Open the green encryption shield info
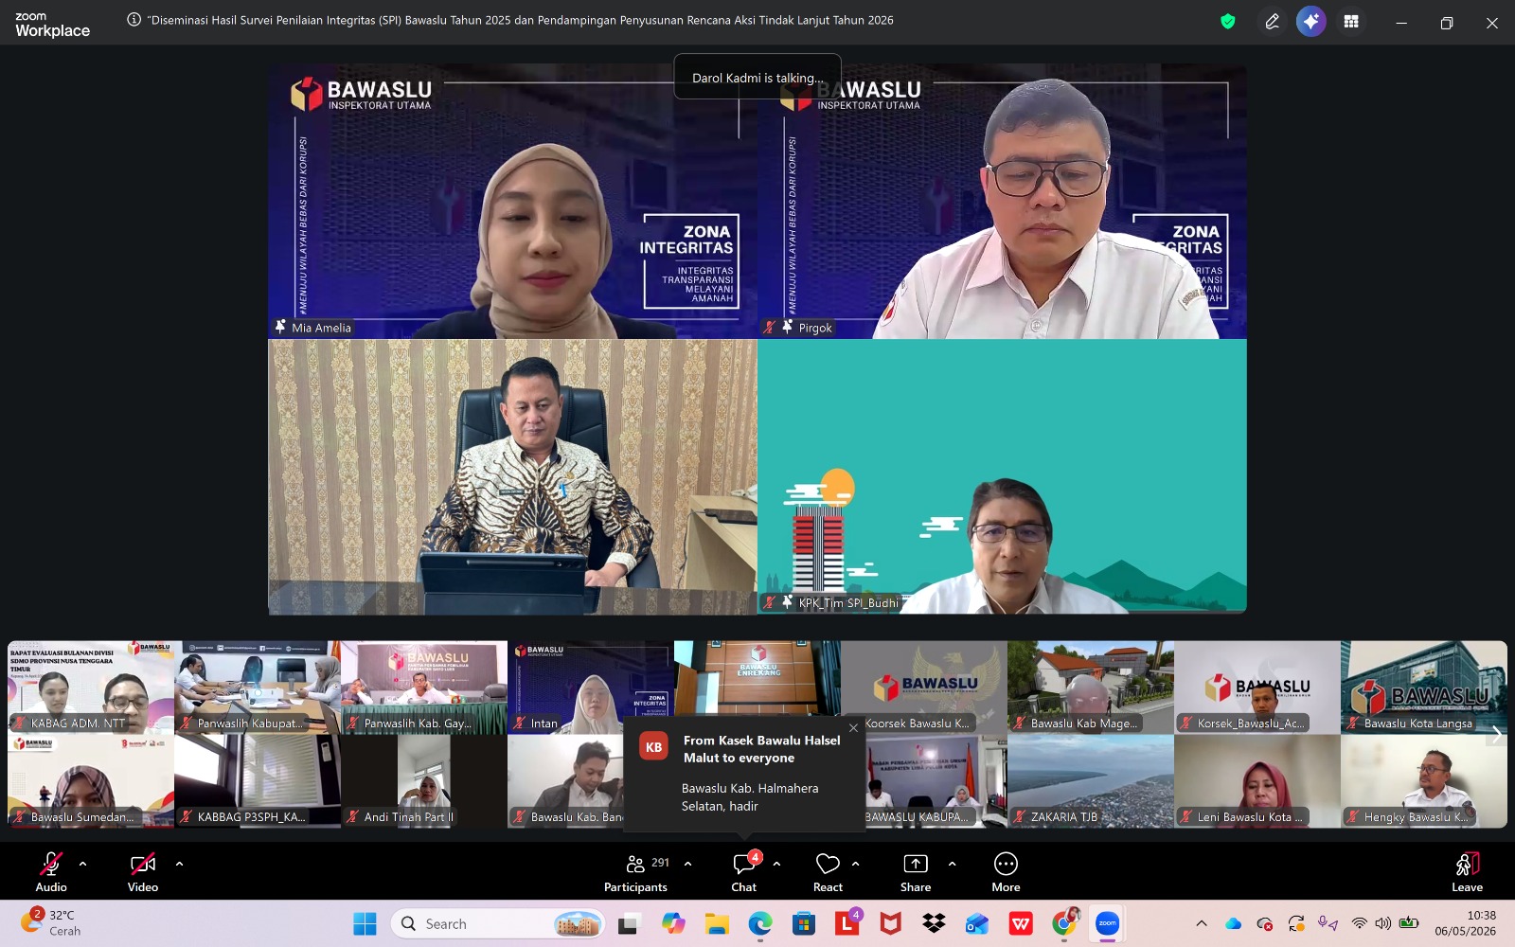The height and width of the screenshot is (947, 1515). [1228, 22]
